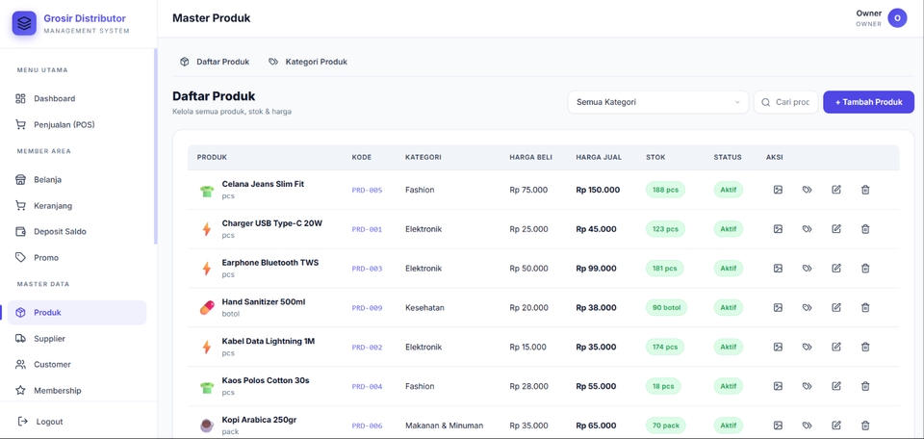Screen dimensions: 924x439
Task: Open Dashboard in the sidebar
Action: tap(77, 98)
